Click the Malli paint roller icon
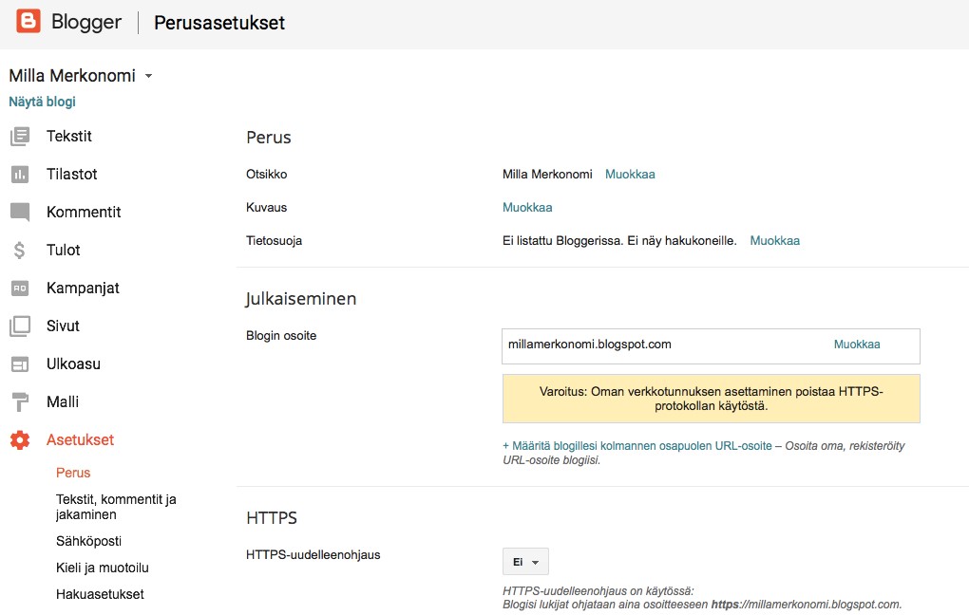This screenshot has height=615, width=969. (20, 402)
